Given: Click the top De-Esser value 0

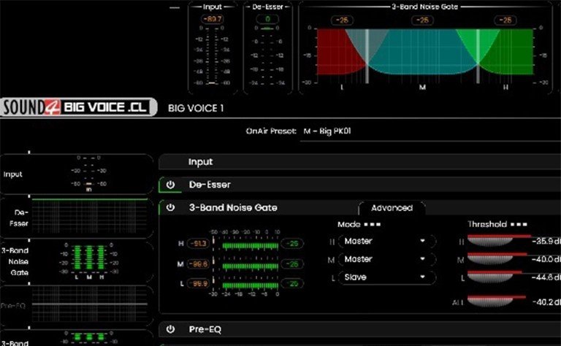Looking at the screenshot, I should coord(267,19).
